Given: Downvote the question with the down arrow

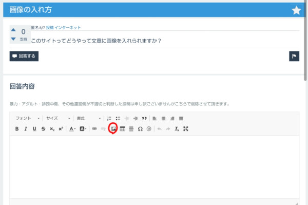Looking at the screenshot, I should coord(13,39).
